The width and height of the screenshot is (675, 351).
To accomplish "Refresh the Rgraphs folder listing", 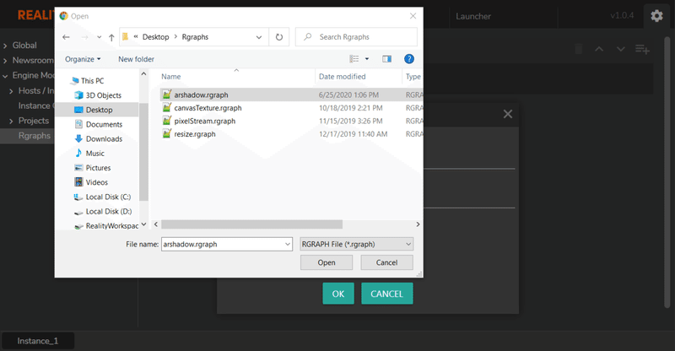I will pyautogui.click(x=279, y=37).
